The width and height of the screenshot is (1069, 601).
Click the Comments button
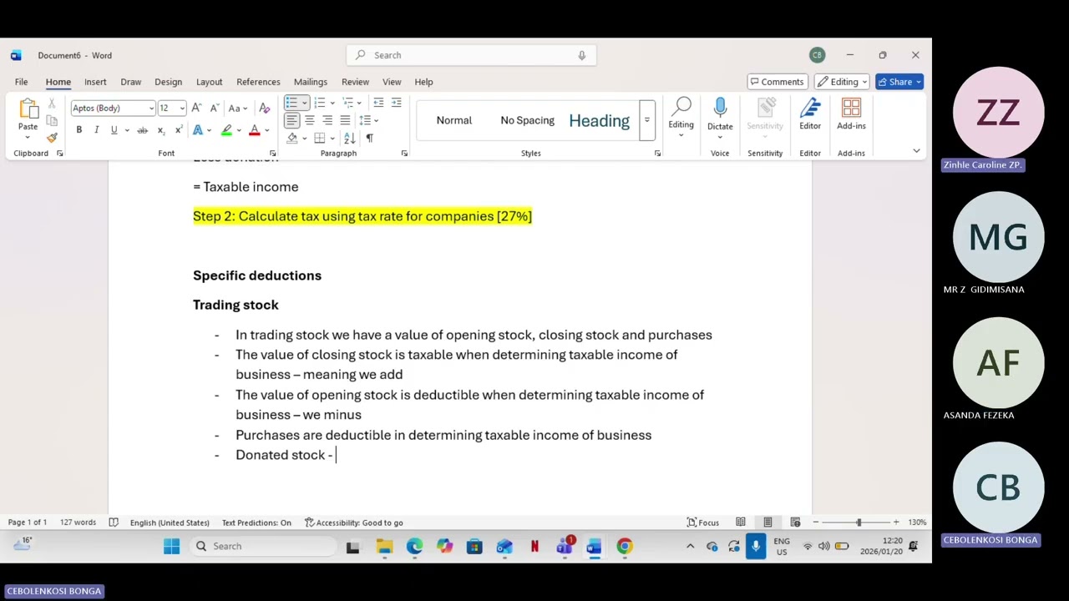click(777, 82)
